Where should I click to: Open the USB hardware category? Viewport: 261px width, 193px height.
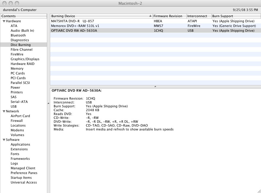[13, 106]
